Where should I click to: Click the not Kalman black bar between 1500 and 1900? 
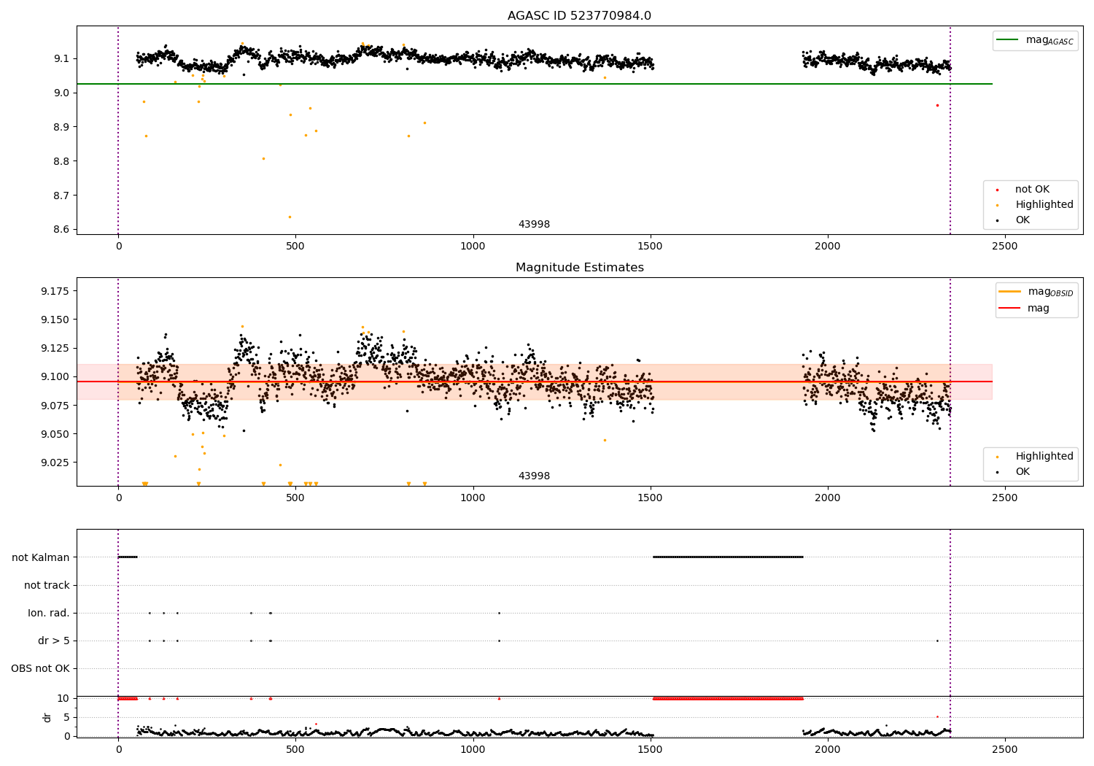click(728, 557)
